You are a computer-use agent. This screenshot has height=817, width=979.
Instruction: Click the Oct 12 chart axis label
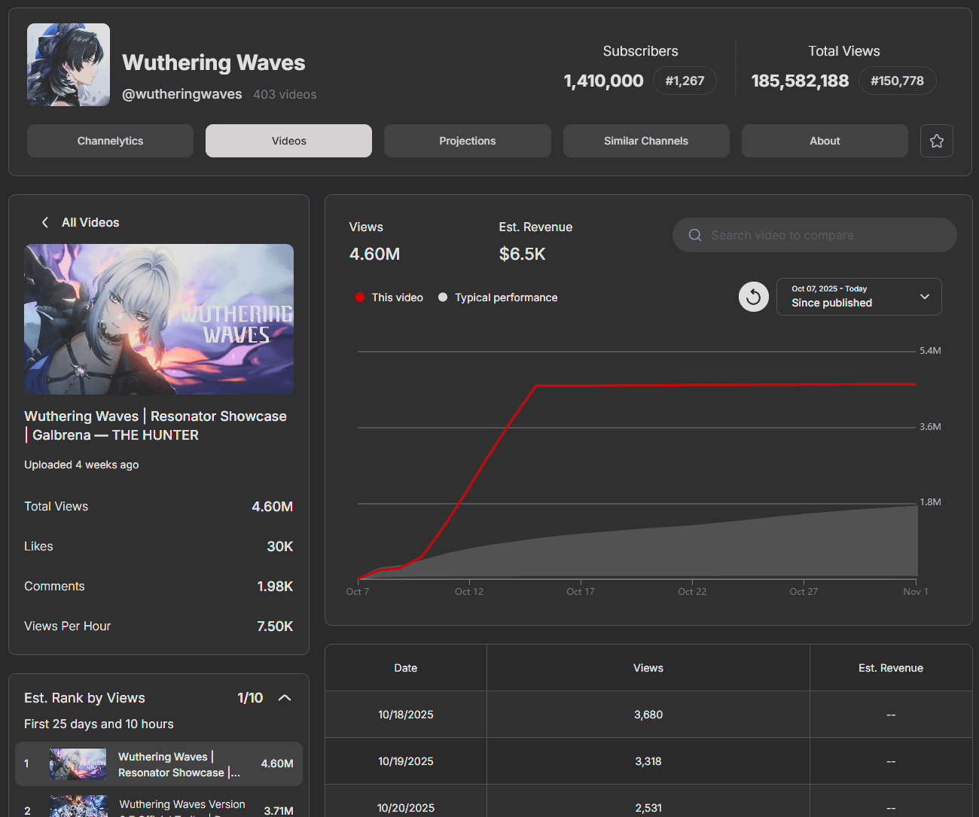point(469,592)
